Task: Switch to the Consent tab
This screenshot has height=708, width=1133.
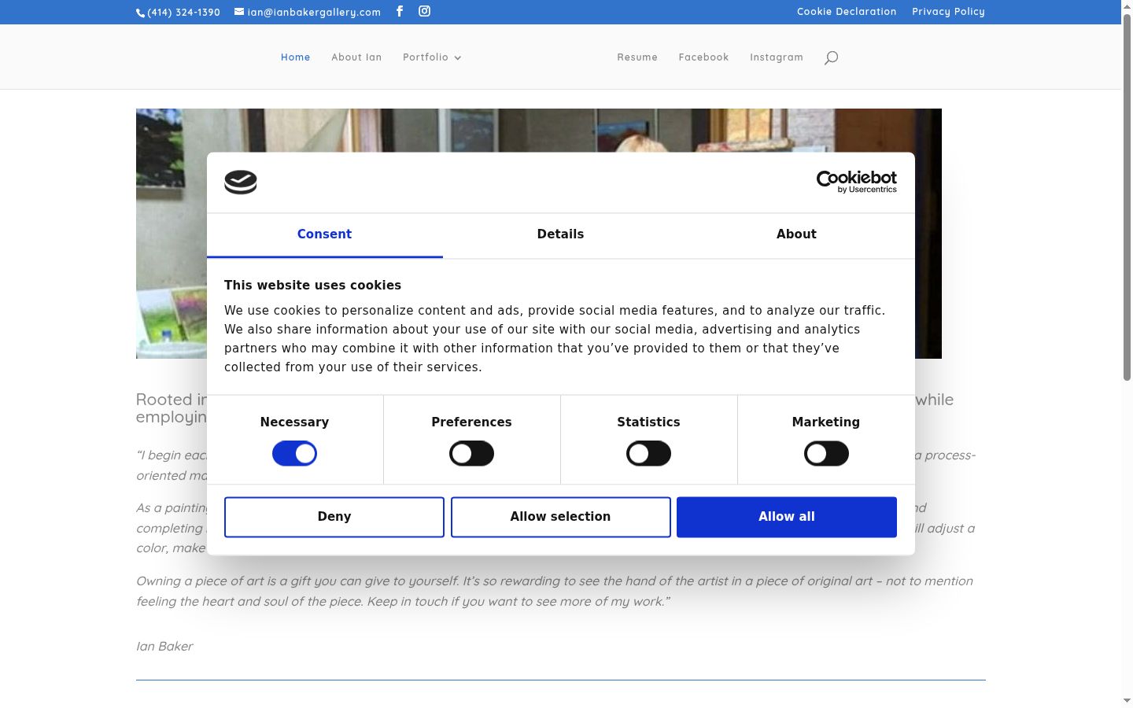Action: (x=324, y=234)
